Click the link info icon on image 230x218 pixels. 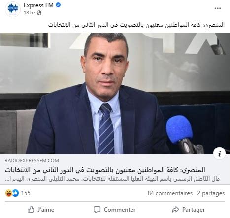219,154
